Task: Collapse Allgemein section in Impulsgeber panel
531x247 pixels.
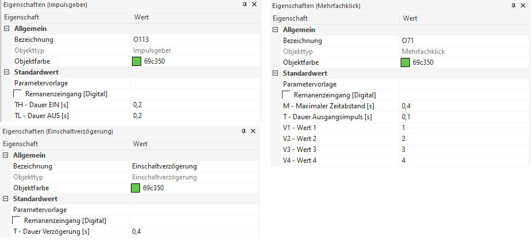Action: click(x=7, y=29)
